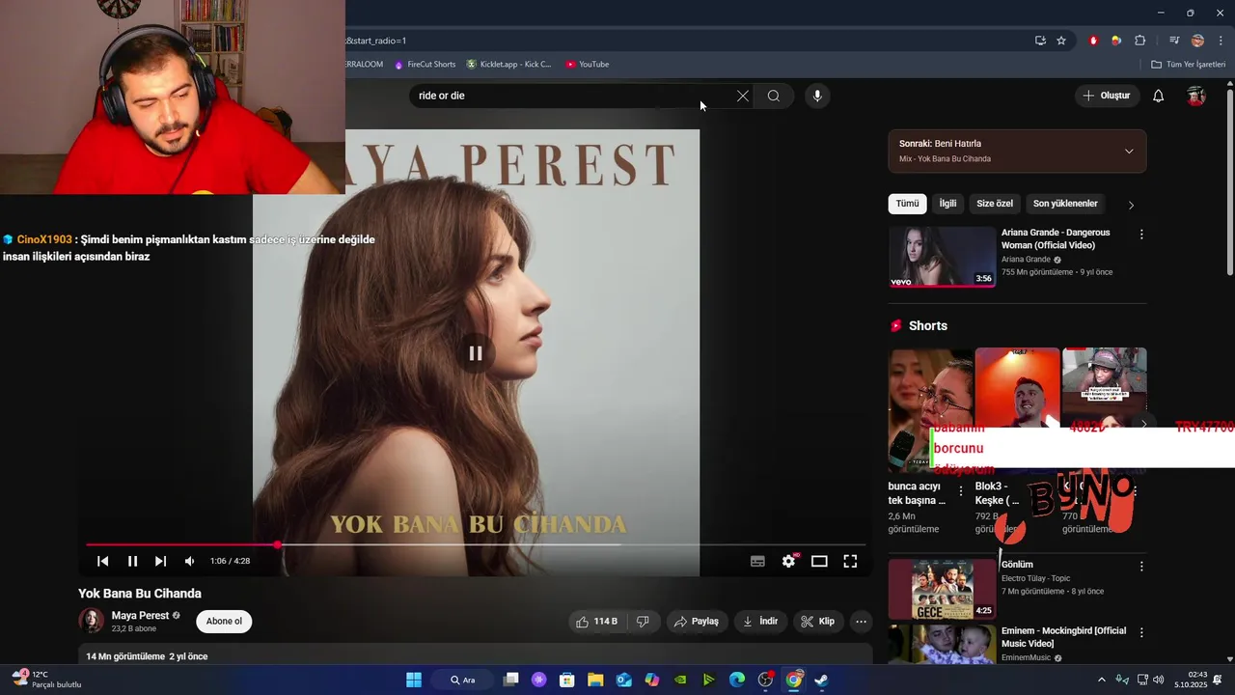The height and width of the screenshot is (695, 1235).
Task: Open options menu for Gönlüm video
Action: click(x=1141, y=567)
